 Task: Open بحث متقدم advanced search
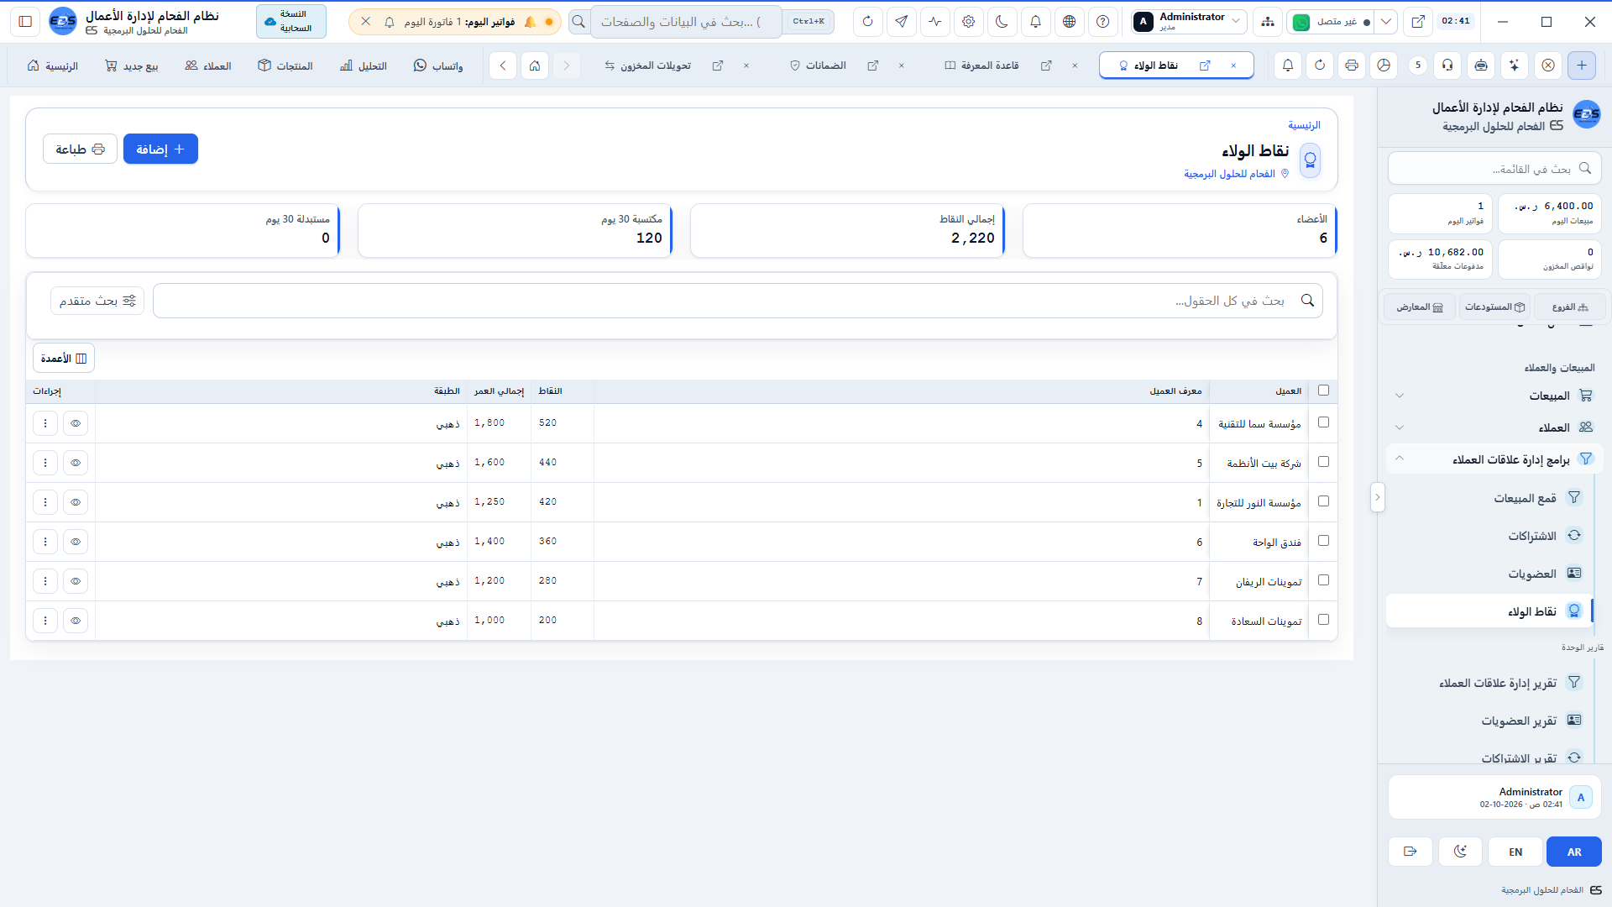97,301
